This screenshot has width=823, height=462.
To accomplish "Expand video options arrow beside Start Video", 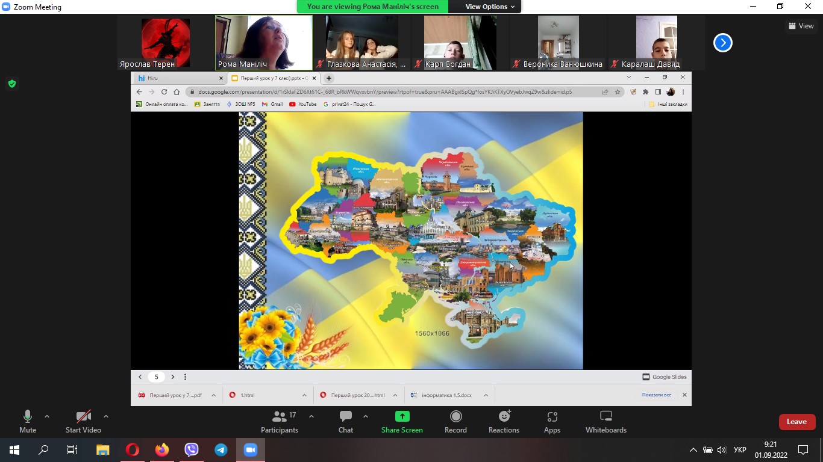I will coord(106,416).
